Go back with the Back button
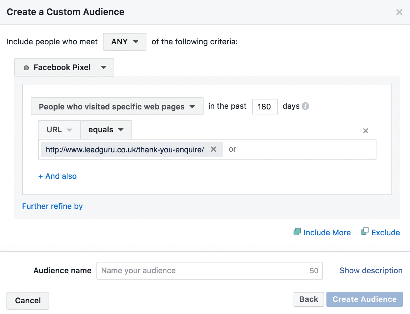Image resolution: width=410 pixels, height=314 pixels. click(309, 299)
